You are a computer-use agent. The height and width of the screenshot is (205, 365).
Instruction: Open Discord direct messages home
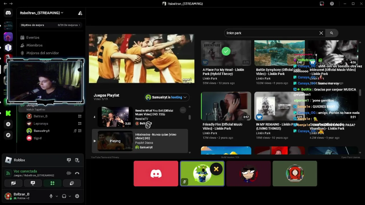coord(8,13)
